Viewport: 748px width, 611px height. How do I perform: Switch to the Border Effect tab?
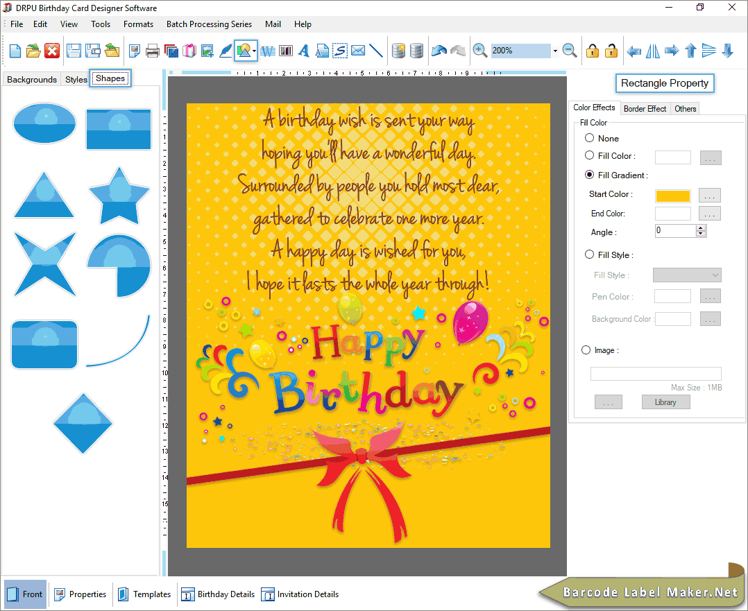pyautogui.click(x=645, y=108)
